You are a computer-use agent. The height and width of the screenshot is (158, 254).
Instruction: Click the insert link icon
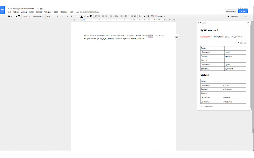point(87,17)
